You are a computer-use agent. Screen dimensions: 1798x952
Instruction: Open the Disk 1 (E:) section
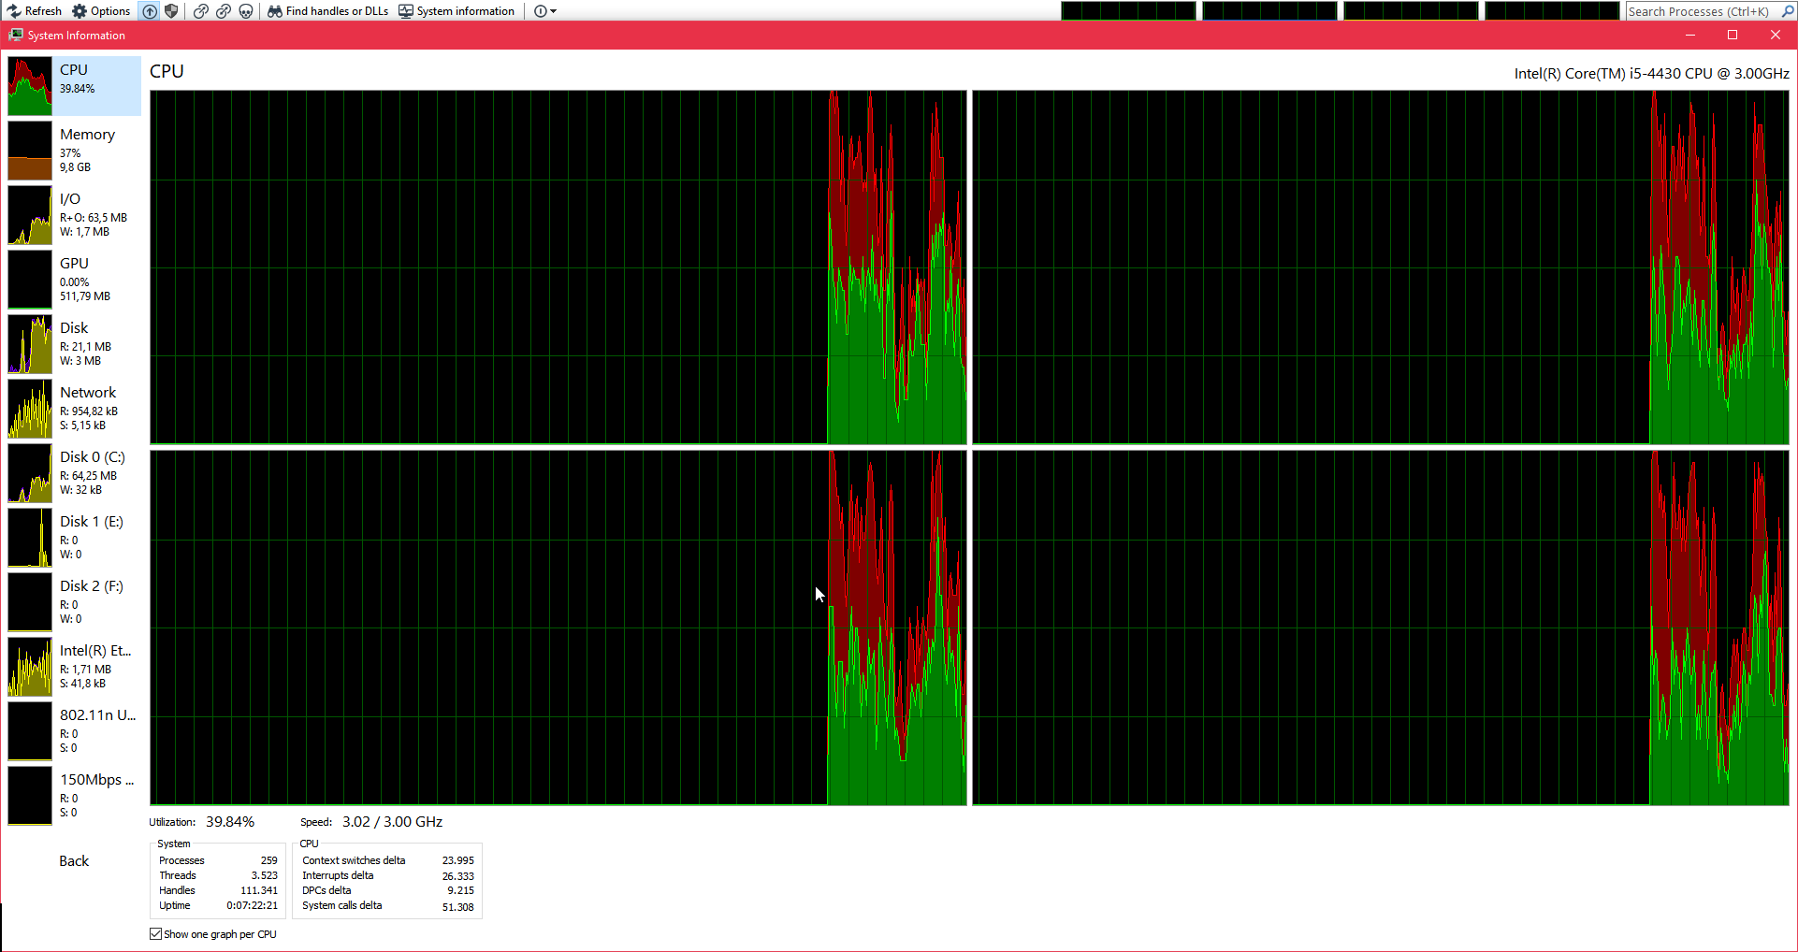[74, 538]
